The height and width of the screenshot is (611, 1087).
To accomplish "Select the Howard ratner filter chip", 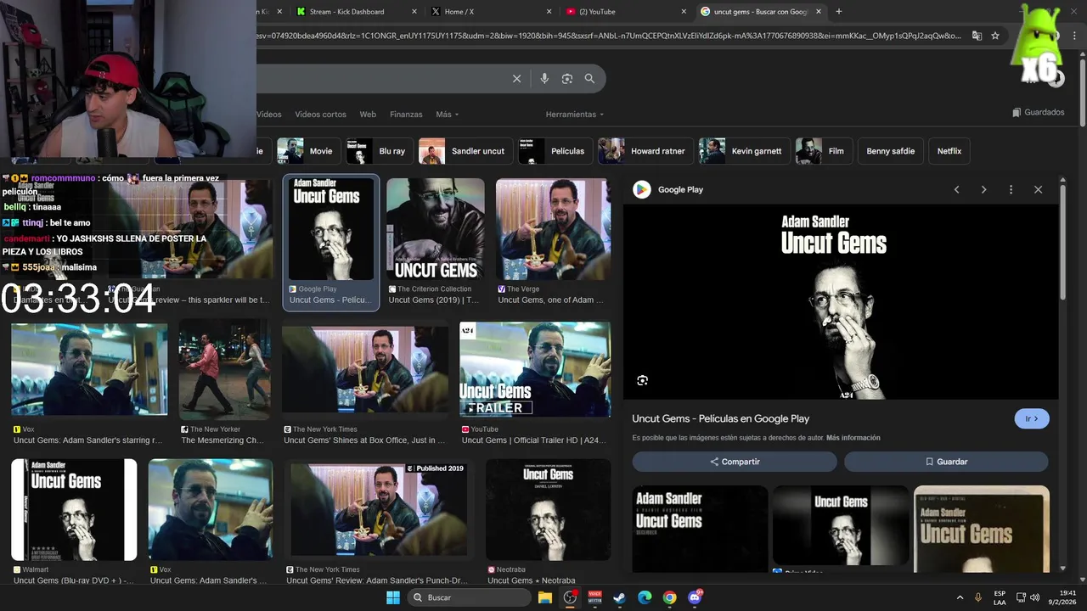I will click(645, 151).
